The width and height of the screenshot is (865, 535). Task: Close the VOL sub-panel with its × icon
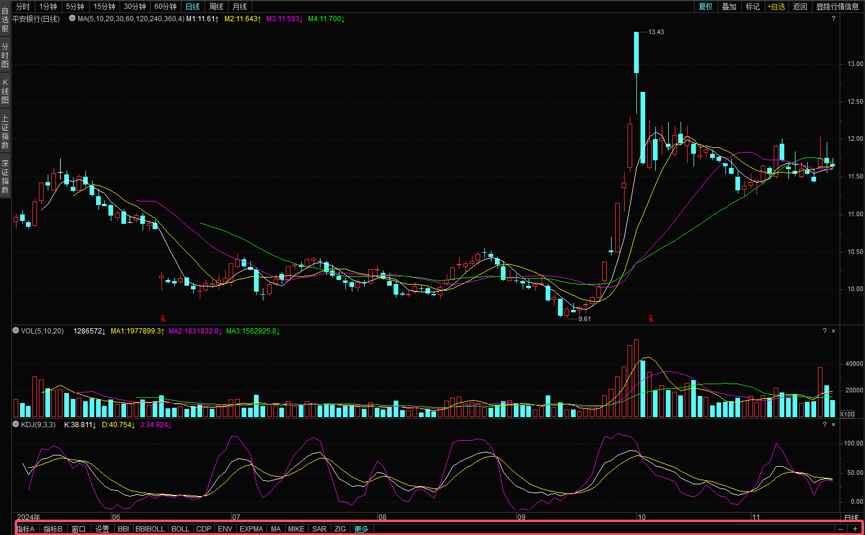833,331
